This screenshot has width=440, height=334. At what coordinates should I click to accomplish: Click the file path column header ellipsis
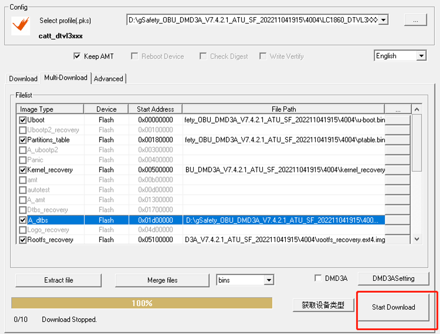tap(397, 109)
